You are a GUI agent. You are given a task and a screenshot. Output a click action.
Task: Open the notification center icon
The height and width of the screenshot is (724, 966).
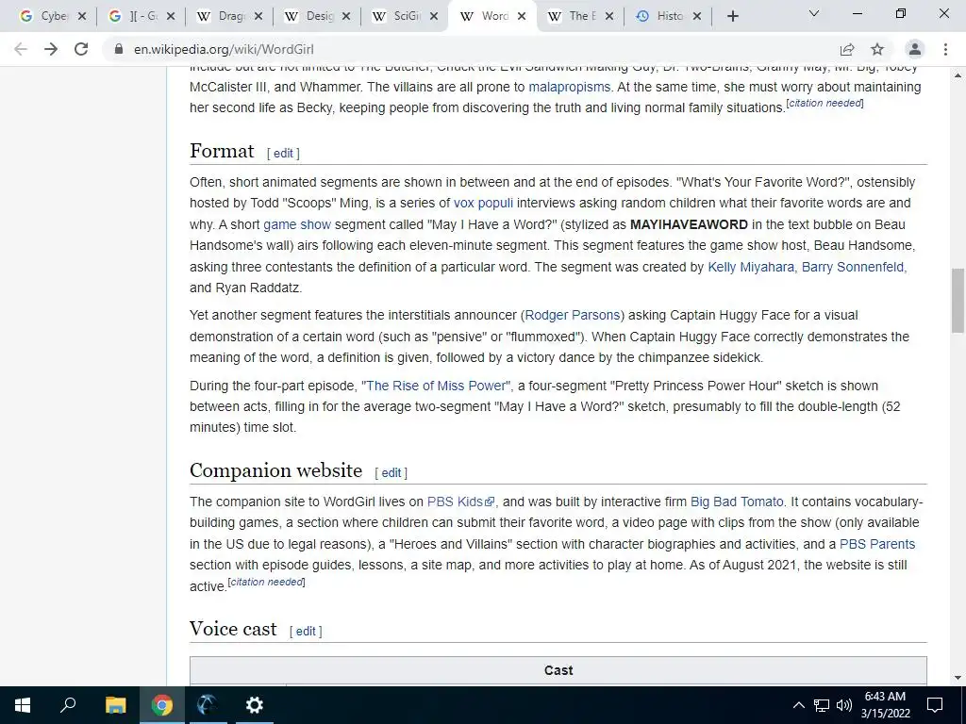tap(935, 705)
